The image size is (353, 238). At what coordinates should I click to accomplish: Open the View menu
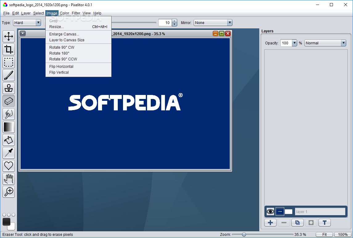click(x=86, y=13)
